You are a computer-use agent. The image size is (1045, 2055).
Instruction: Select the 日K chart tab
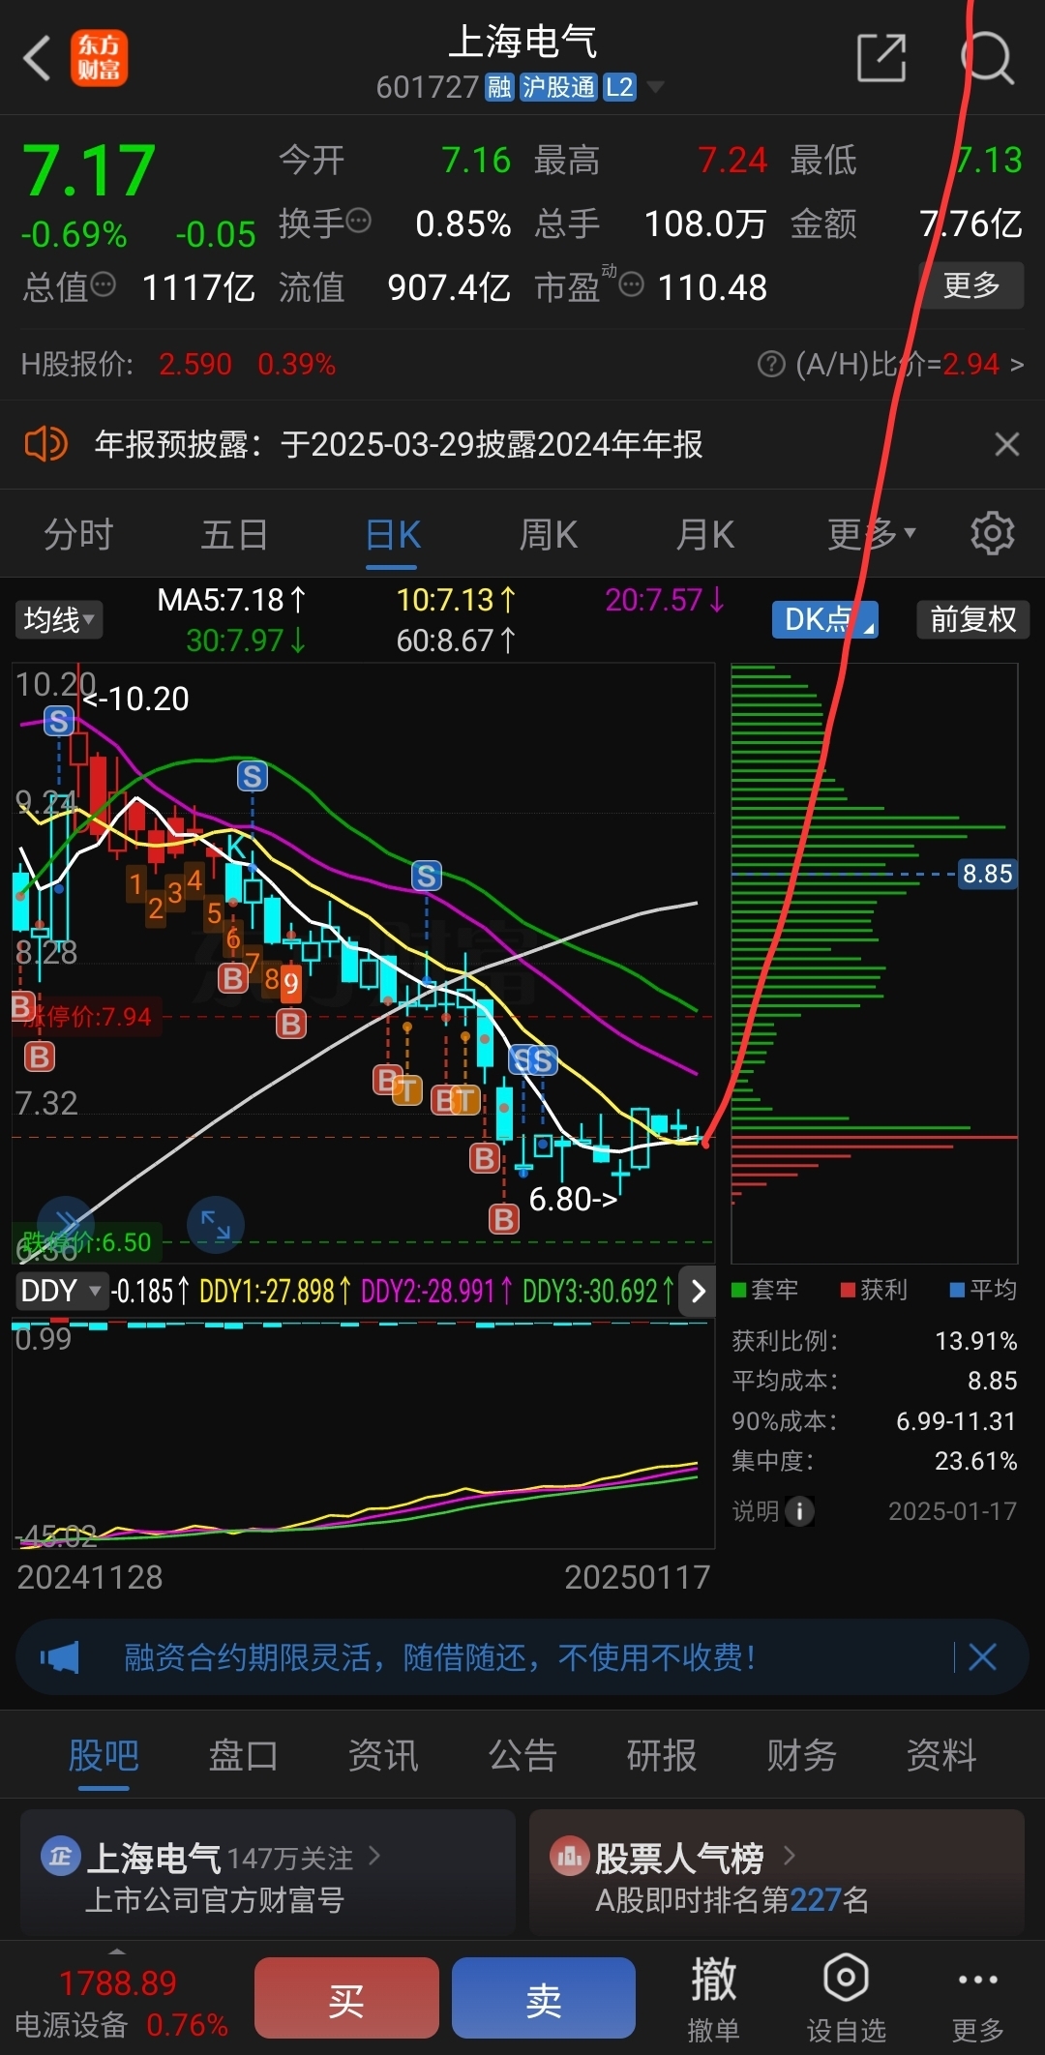393,534
